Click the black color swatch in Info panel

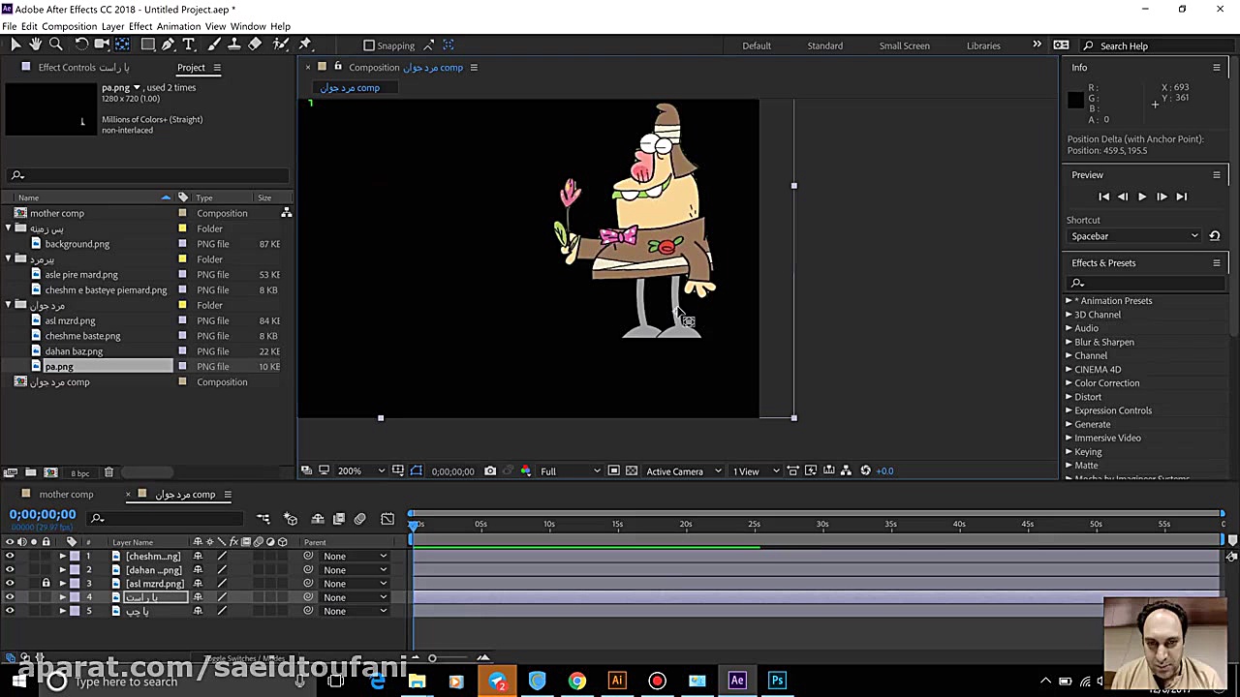[x=1075, y=101]
